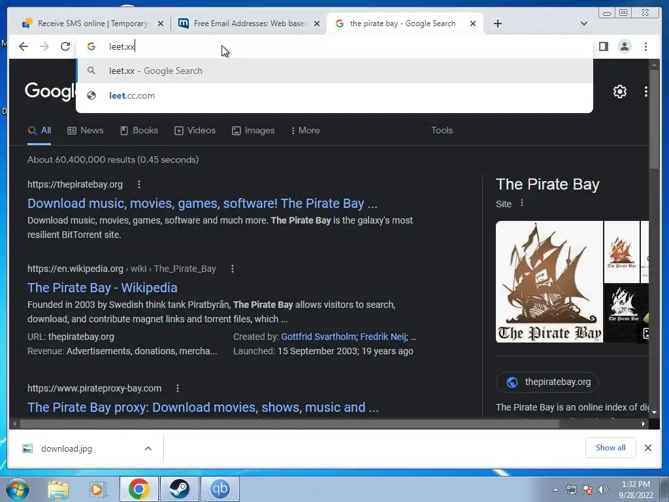Viewport: 669px width, 502px height.
Task: Click Show all downloads
Action: click(x=611, y=448)
